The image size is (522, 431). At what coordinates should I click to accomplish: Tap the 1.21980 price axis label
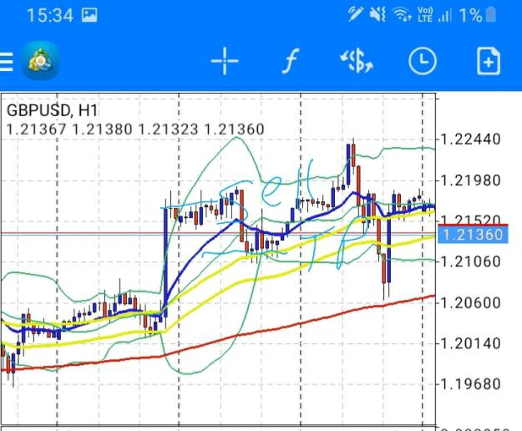point(470,180)
